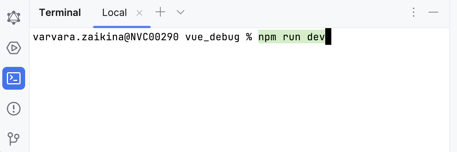Click the black terminal cursor block
457x152 pixels.
[328, 37]
